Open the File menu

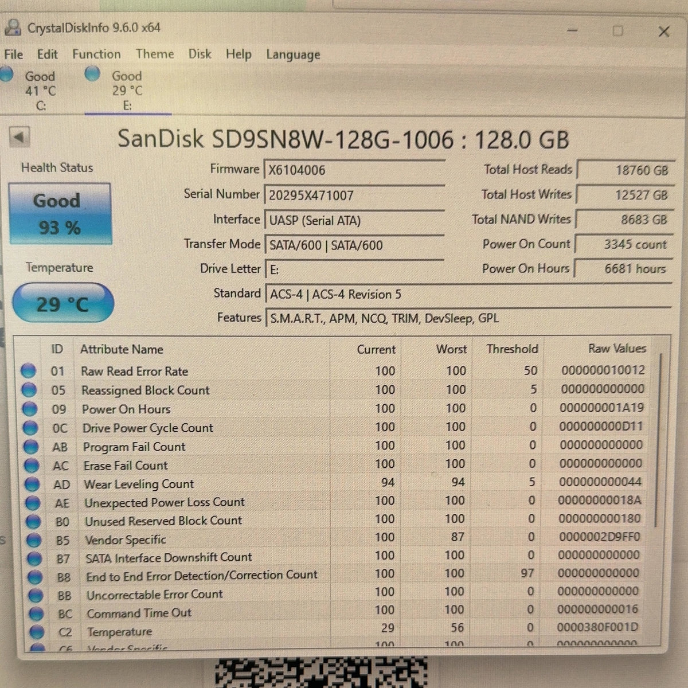(14, 54)
